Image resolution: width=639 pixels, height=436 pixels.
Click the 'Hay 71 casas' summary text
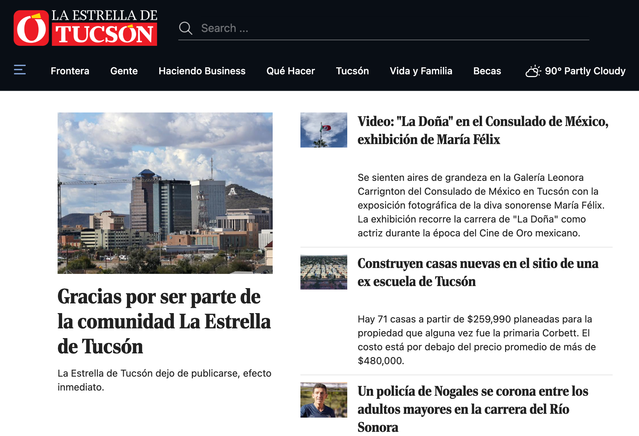tap(477, 340)
